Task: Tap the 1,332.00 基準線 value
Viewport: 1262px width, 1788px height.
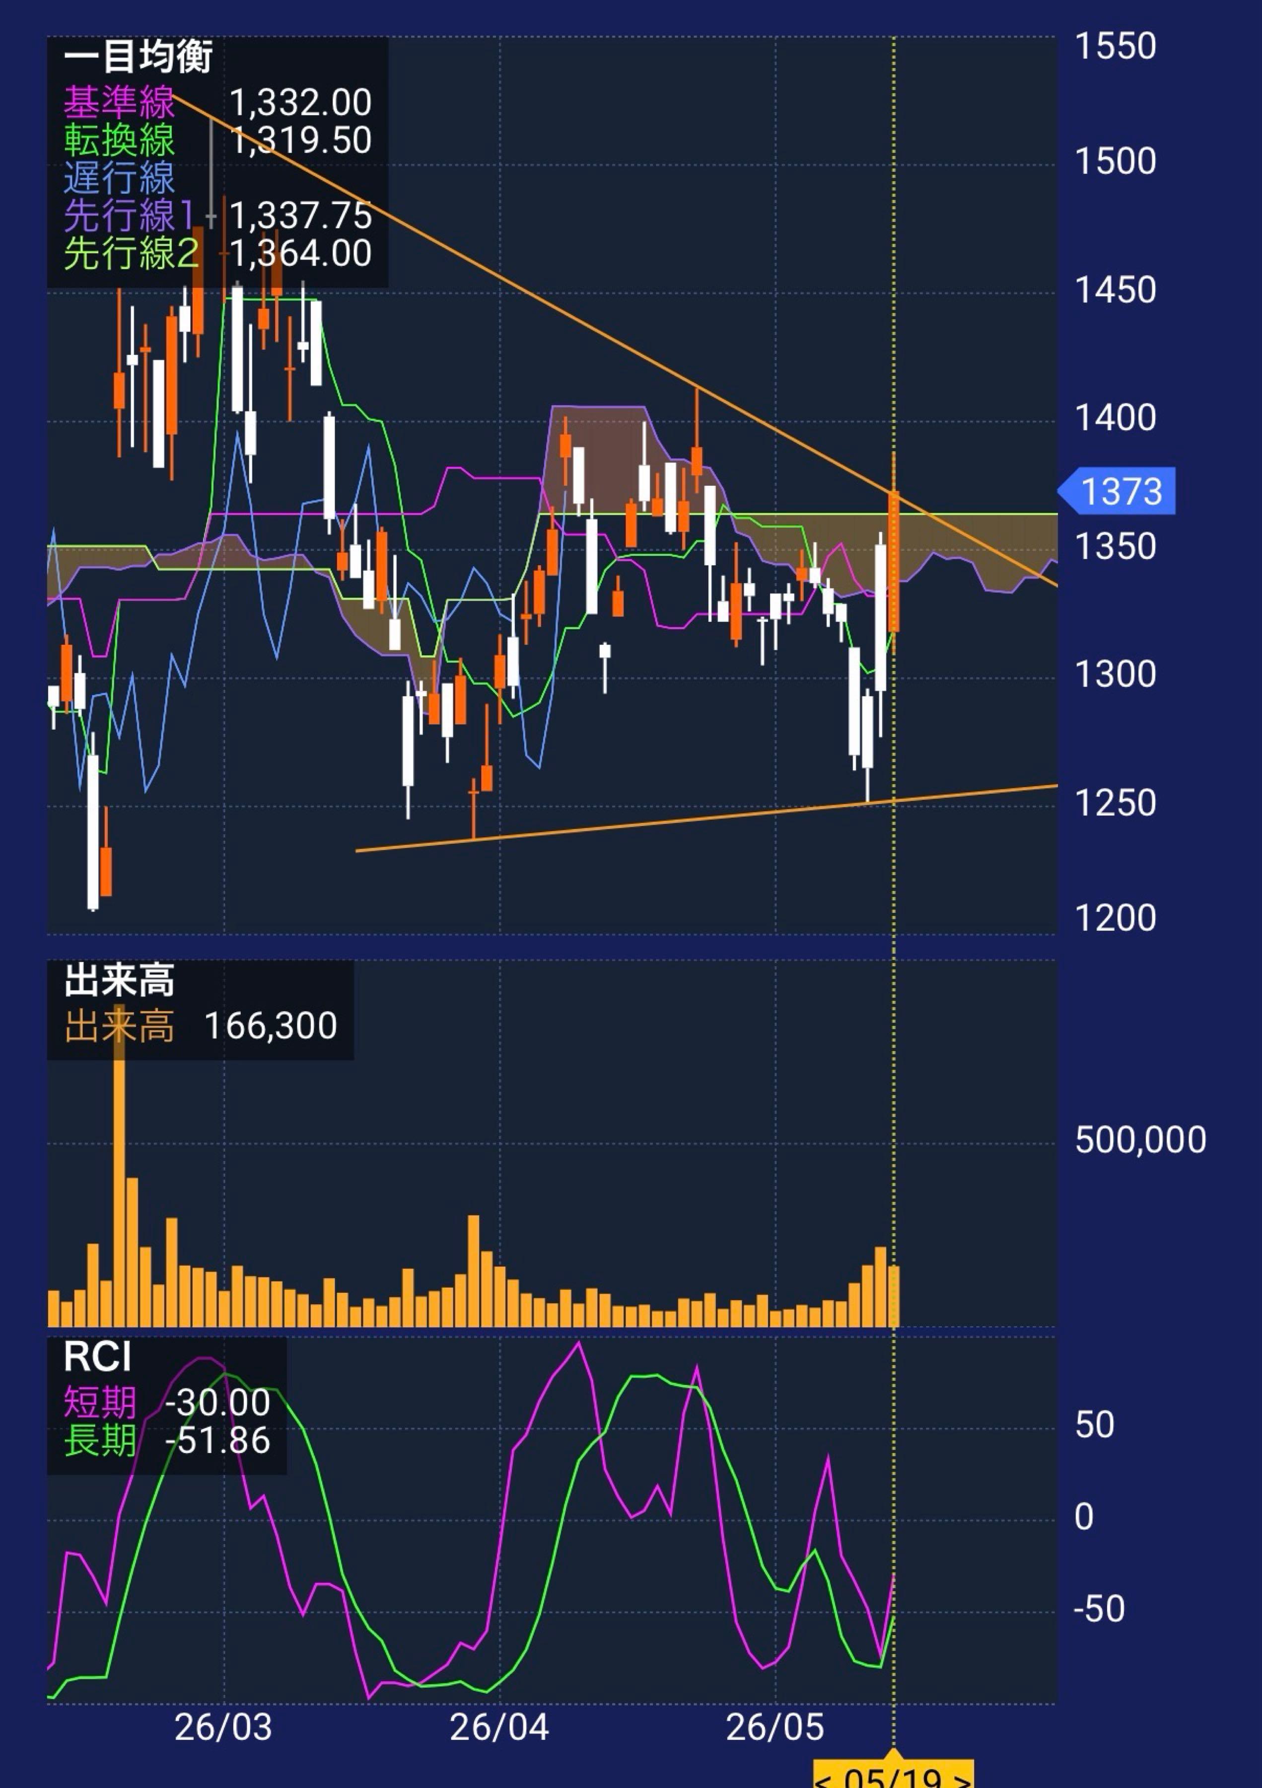Action: (x=300, y=103)
